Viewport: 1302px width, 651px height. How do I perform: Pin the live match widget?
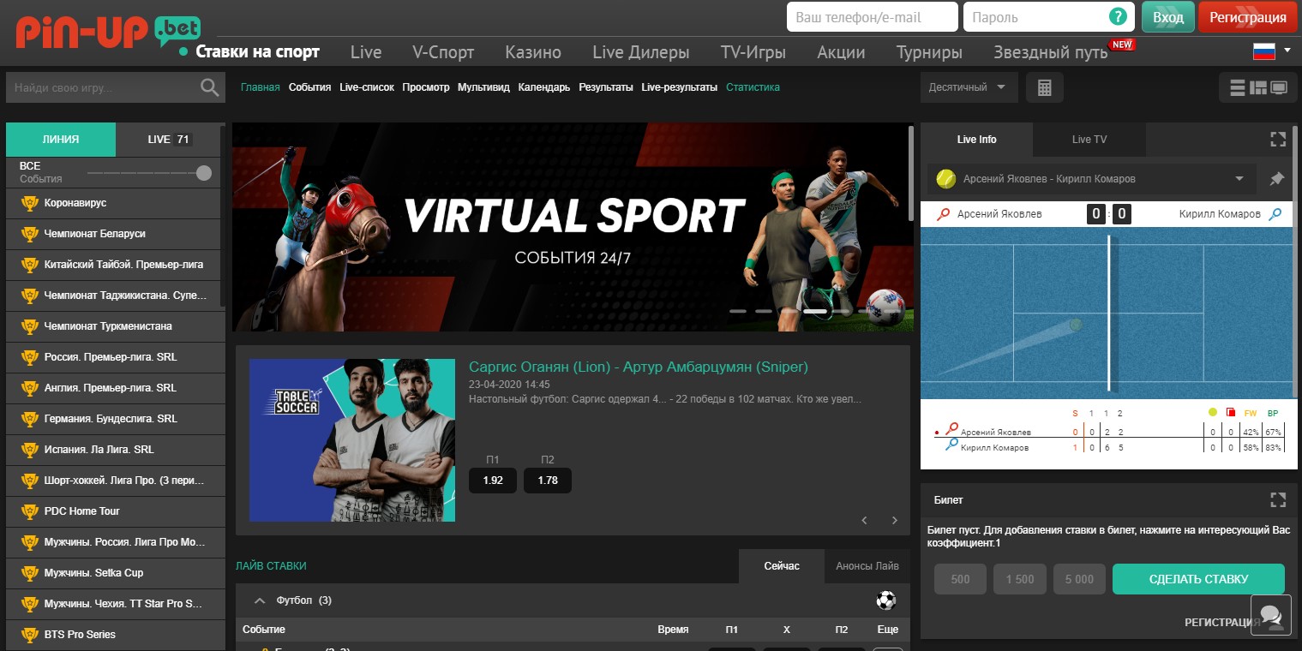[1276, 179]
